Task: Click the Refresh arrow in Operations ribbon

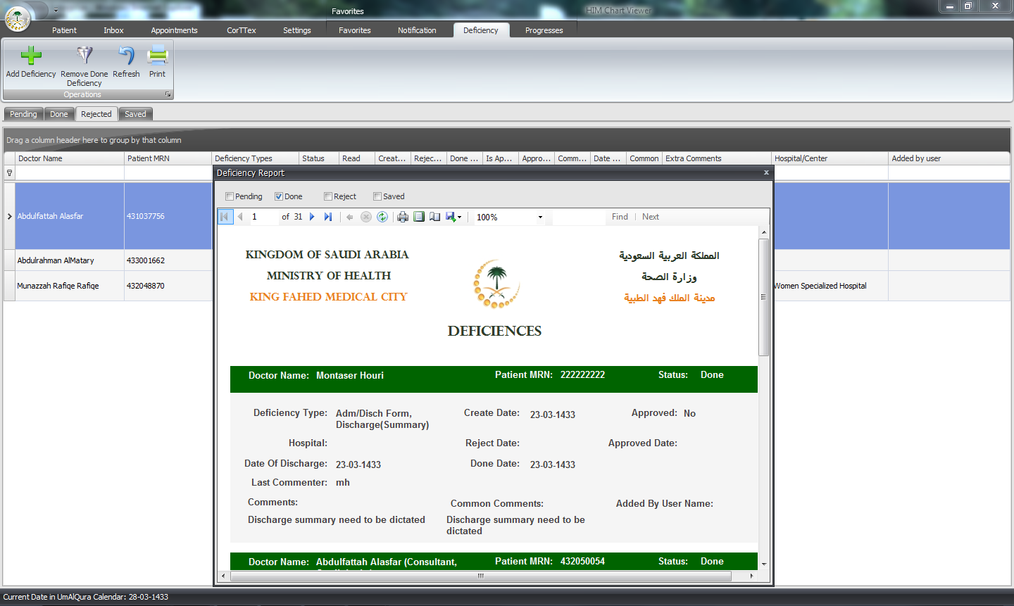Action: (x=126, y=56)
